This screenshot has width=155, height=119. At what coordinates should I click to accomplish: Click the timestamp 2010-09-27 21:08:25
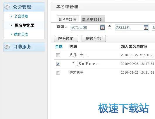[x=137, y=55]
